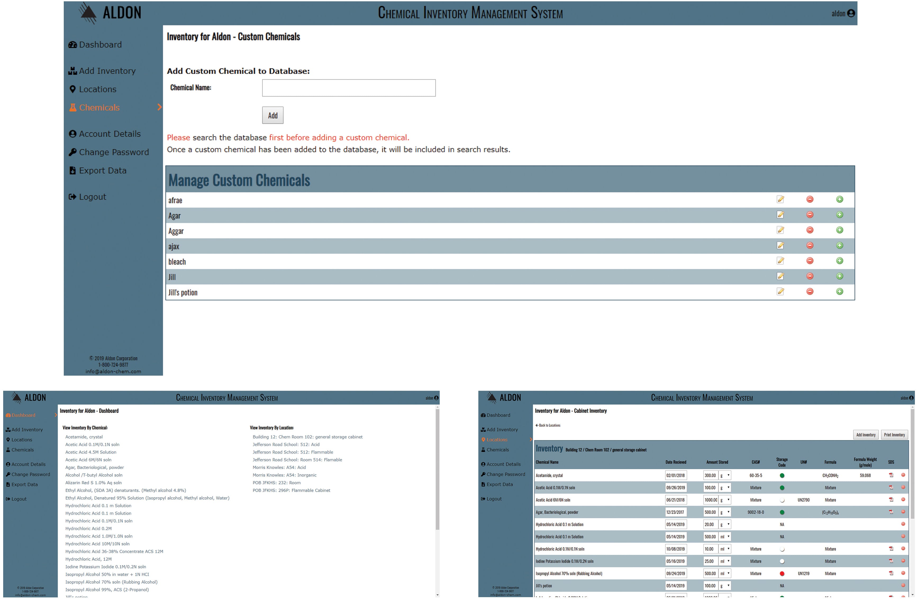Open Export Data in Cabinet Inventory sidebar
The width and height of the screenshot is (917, 599).
point(497,484)
